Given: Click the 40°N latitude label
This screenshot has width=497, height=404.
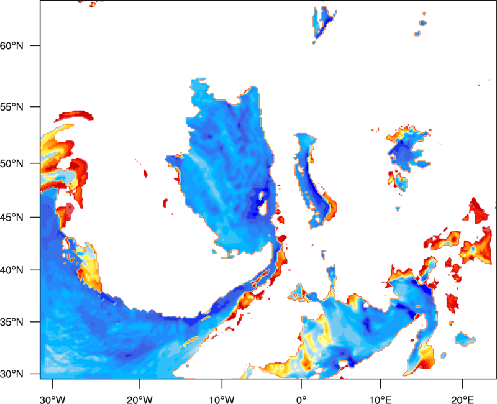Looking at the screenshot, I should point(12,270).
